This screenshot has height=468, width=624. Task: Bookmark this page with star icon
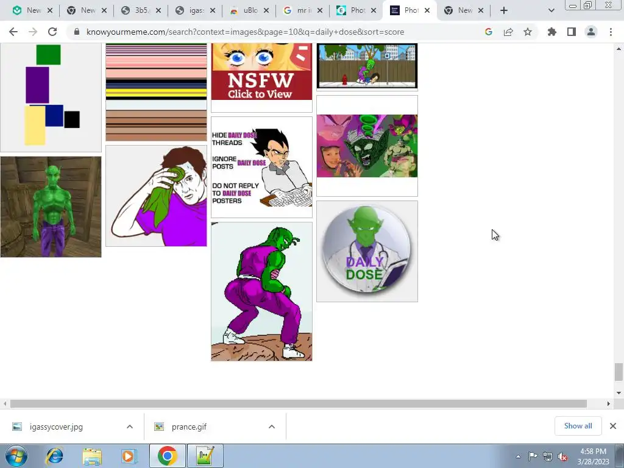[528, 32]
